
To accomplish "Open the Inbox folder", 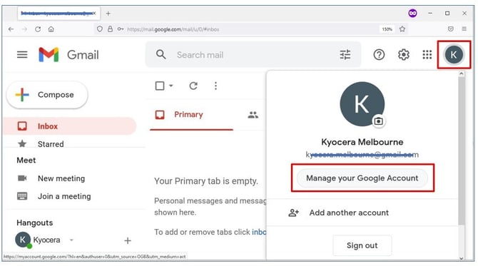I will tap(69, 126).
